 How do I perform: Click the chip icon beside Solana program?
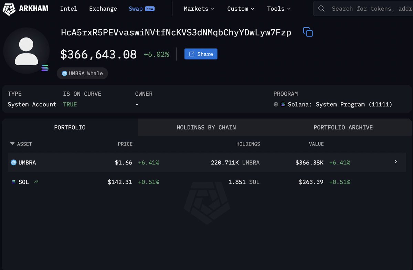click(276, 104)
